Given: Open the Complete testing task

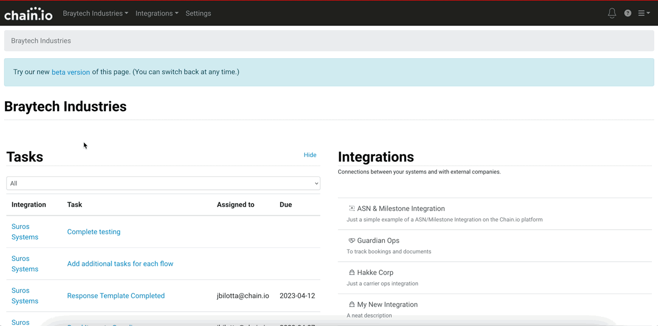Looking at the screenshot, I should [94, 232].
